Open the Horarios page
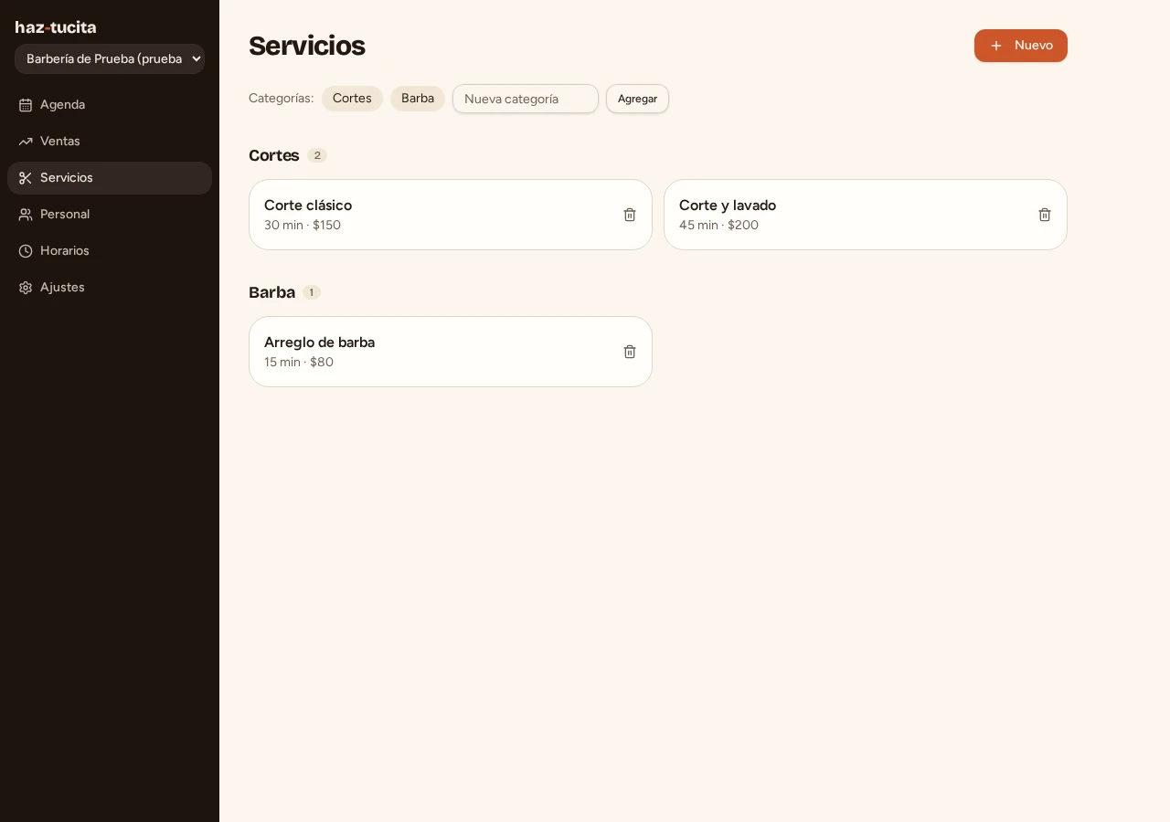This screenshot has height=822, width=1170. point(110,251)
